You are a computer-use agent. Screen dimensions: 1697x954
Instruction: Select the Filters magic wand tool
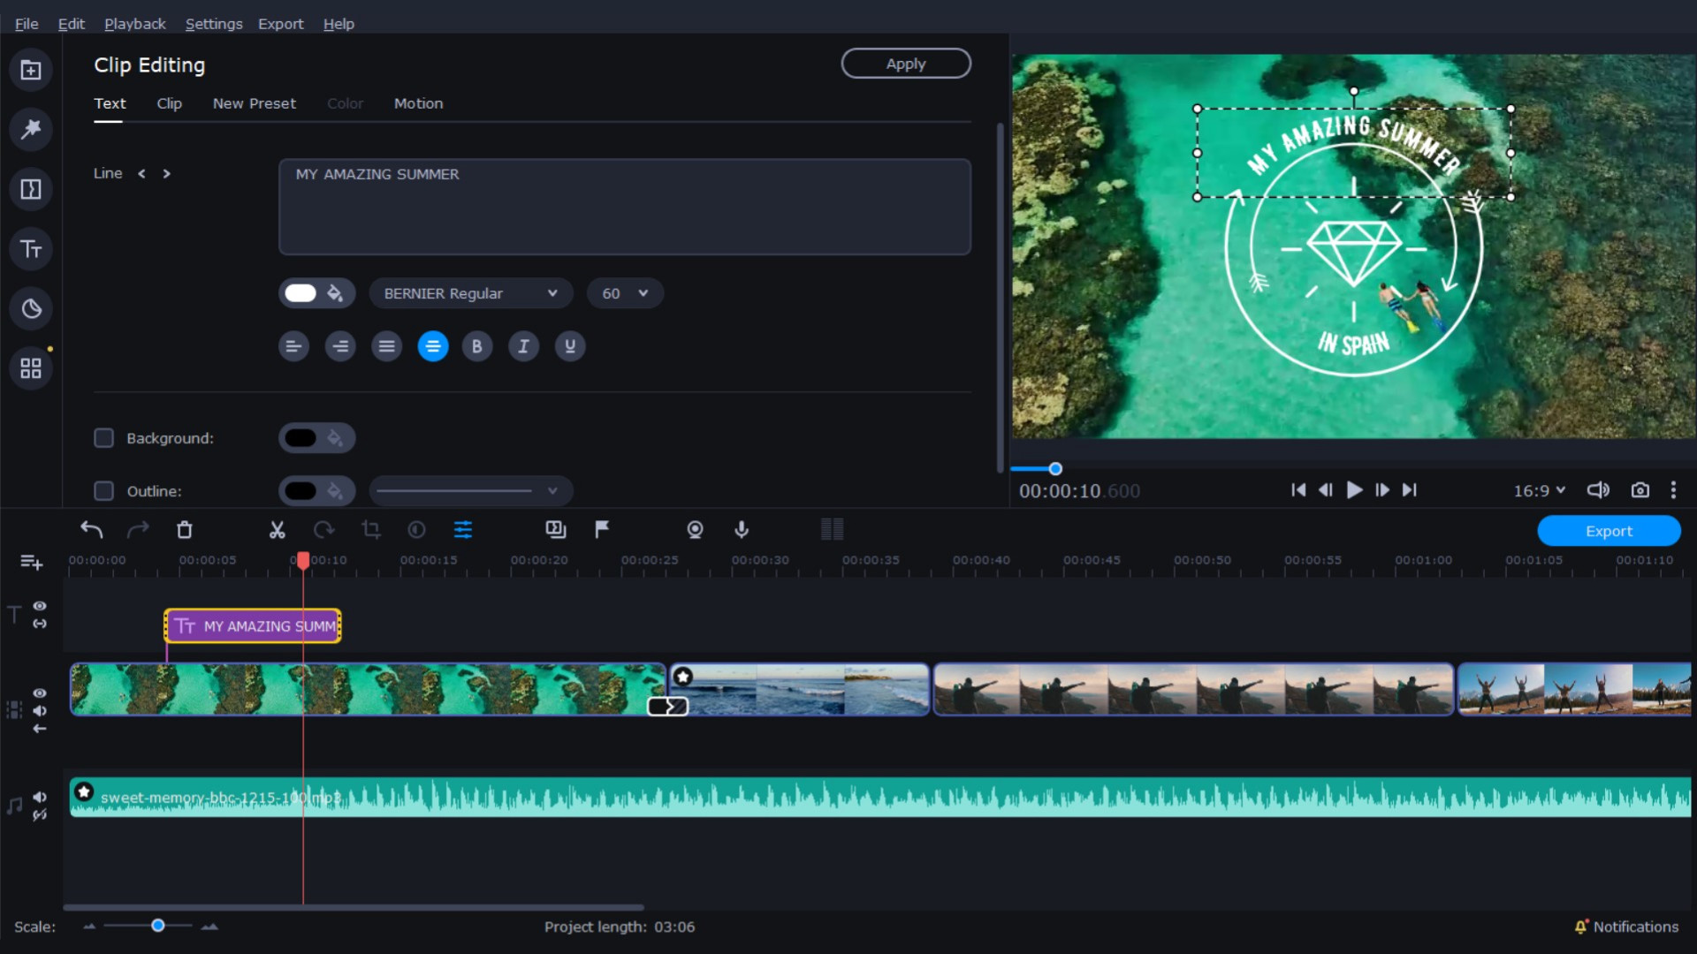(x=31, y=129)
